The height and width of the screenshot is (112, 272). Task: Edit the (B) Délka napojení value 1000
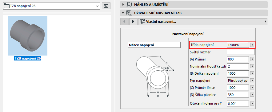(x=238, y=73)
